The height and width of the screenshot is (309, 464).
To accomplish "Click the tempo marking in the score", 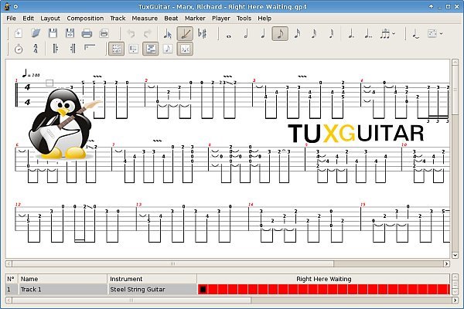I will (31, 73).
